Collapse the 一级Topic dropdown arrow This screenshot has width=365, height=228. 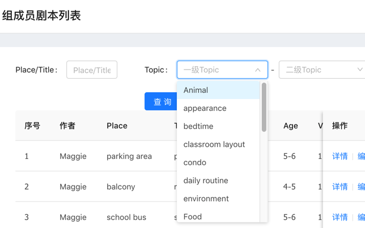click(x=258, y=70)
